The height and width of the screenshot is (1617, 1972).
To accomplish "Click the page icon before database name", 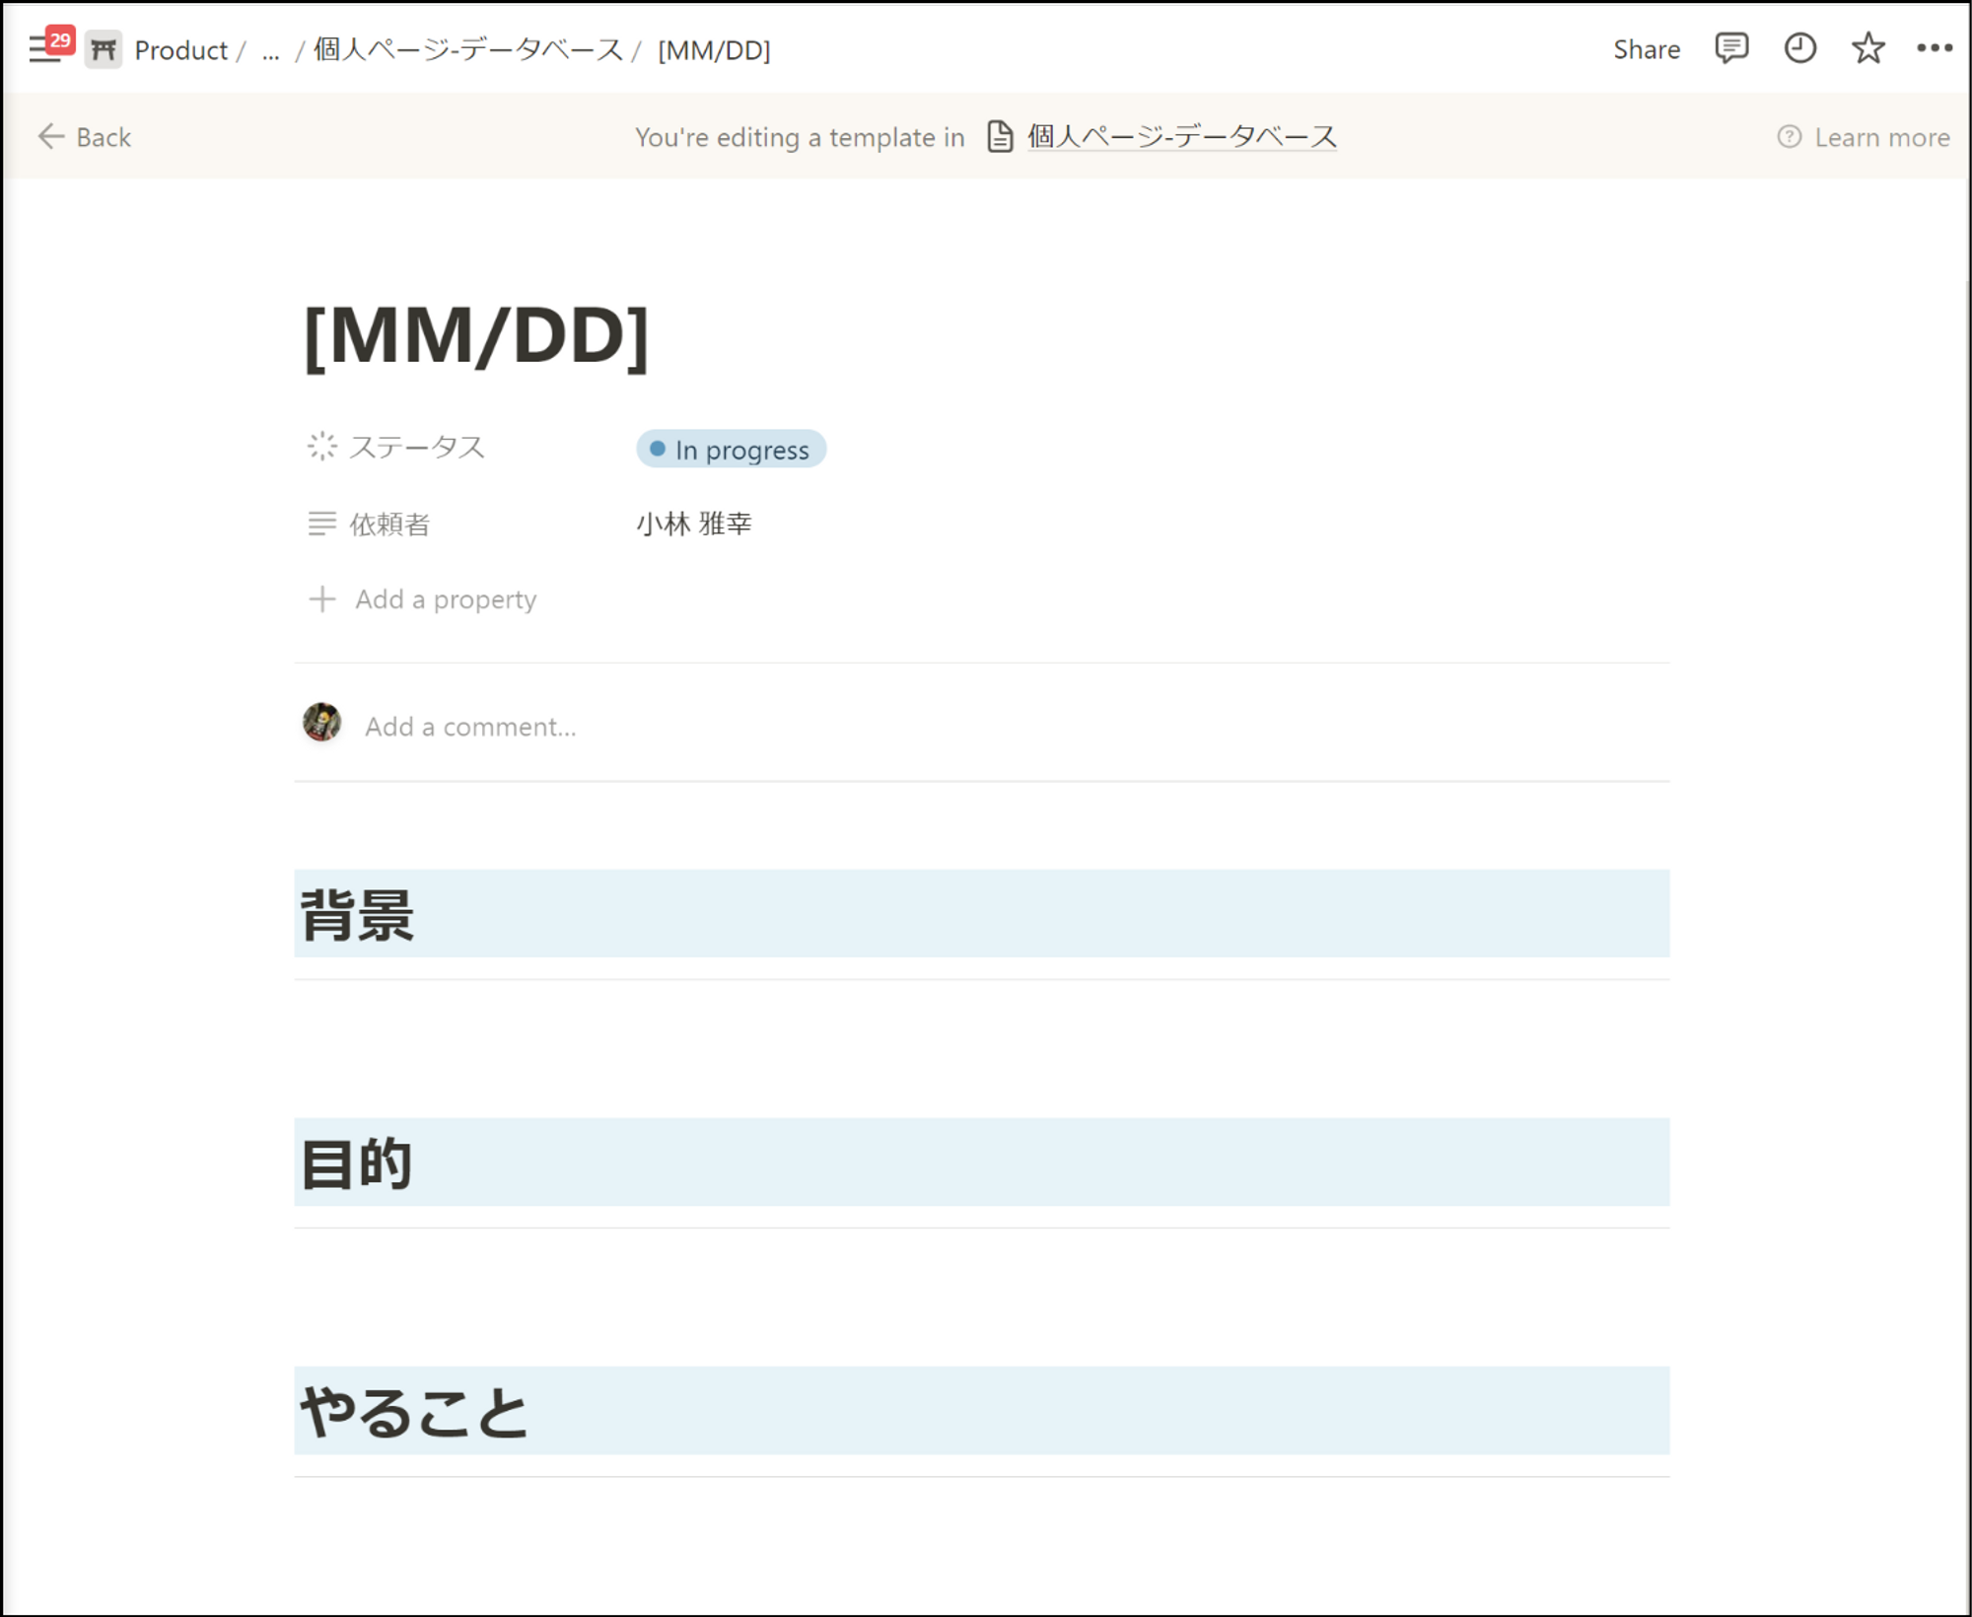I will tap(1000, 136).
